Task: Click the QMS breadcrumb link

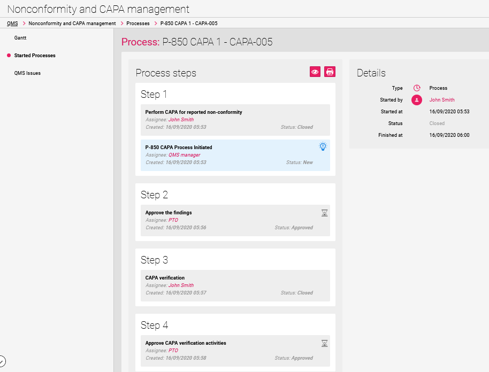Action: 12,24
